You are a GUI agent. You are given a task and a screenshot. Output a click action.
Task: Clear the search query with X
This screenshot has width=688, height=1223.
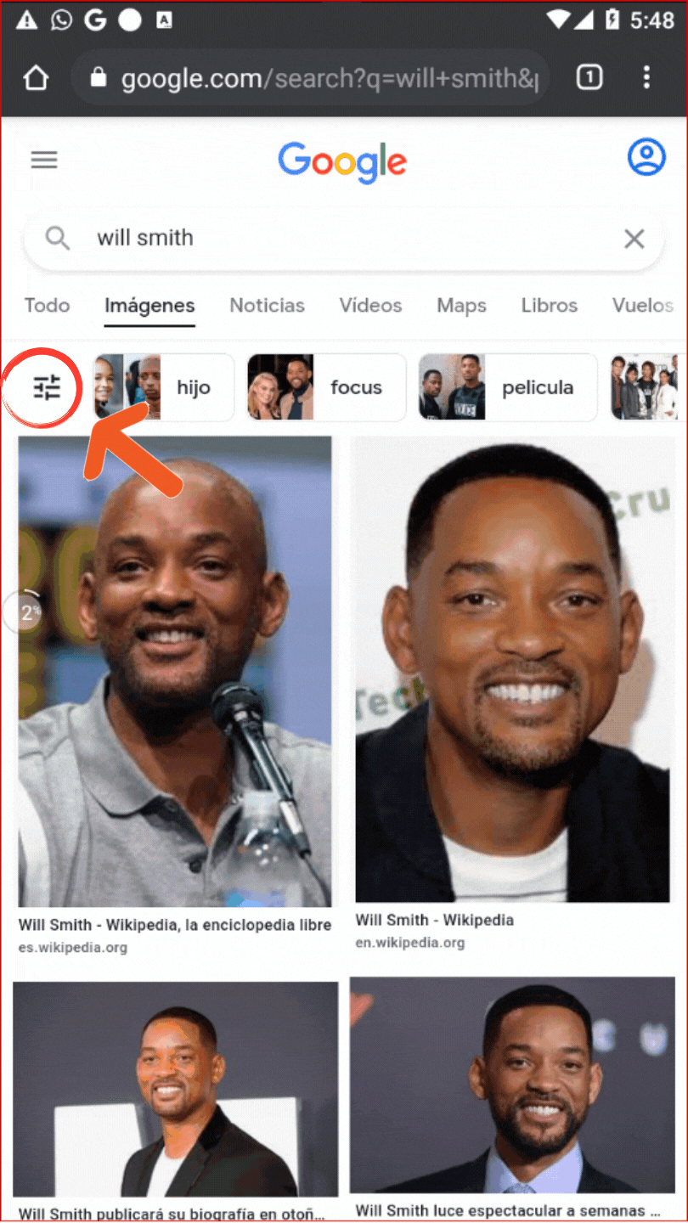click(x=634, y=239)
